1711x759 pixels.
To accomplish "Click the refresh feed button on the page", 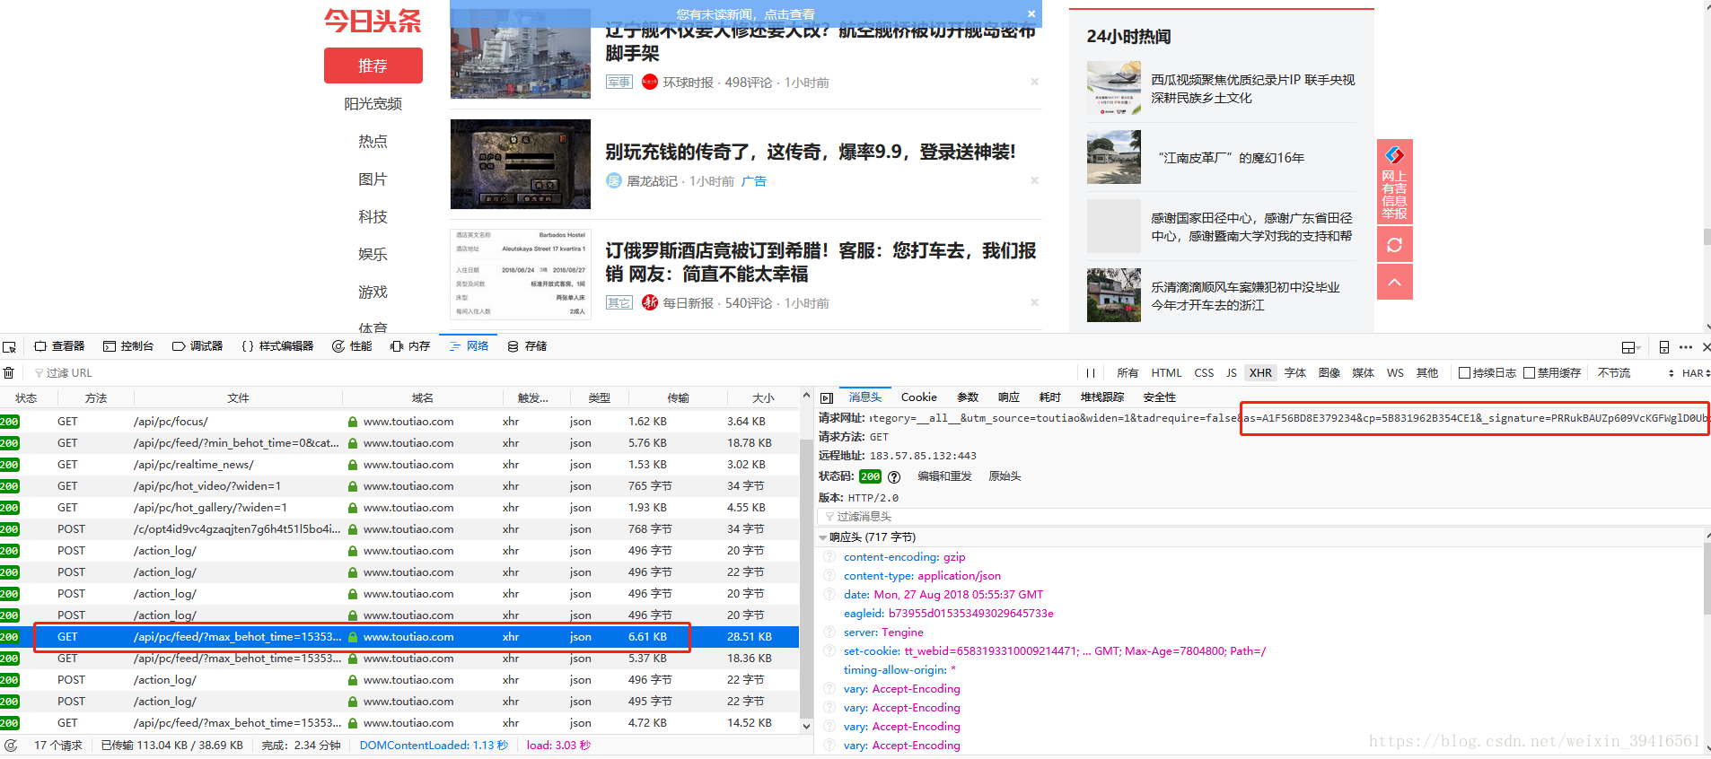I will [1394, 245].
